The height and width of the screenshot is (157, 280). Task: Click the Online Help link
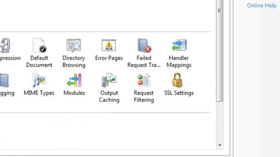262,6
